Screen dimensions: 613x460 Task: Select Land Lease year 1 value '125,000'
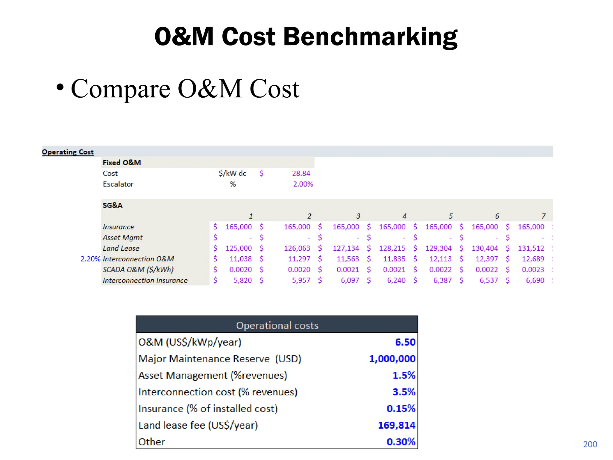click(239, 248)
